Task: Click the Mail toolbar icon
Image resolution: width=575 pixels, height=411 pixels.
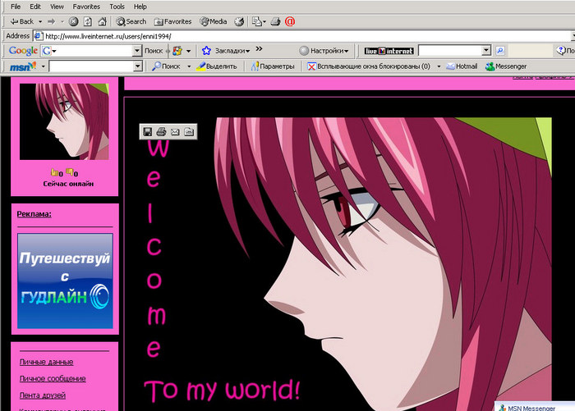Action: click(x=256, y=21)
